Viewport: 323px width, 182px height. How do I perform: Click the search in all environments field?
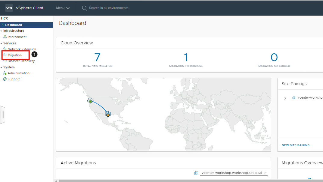click(108, 8)
